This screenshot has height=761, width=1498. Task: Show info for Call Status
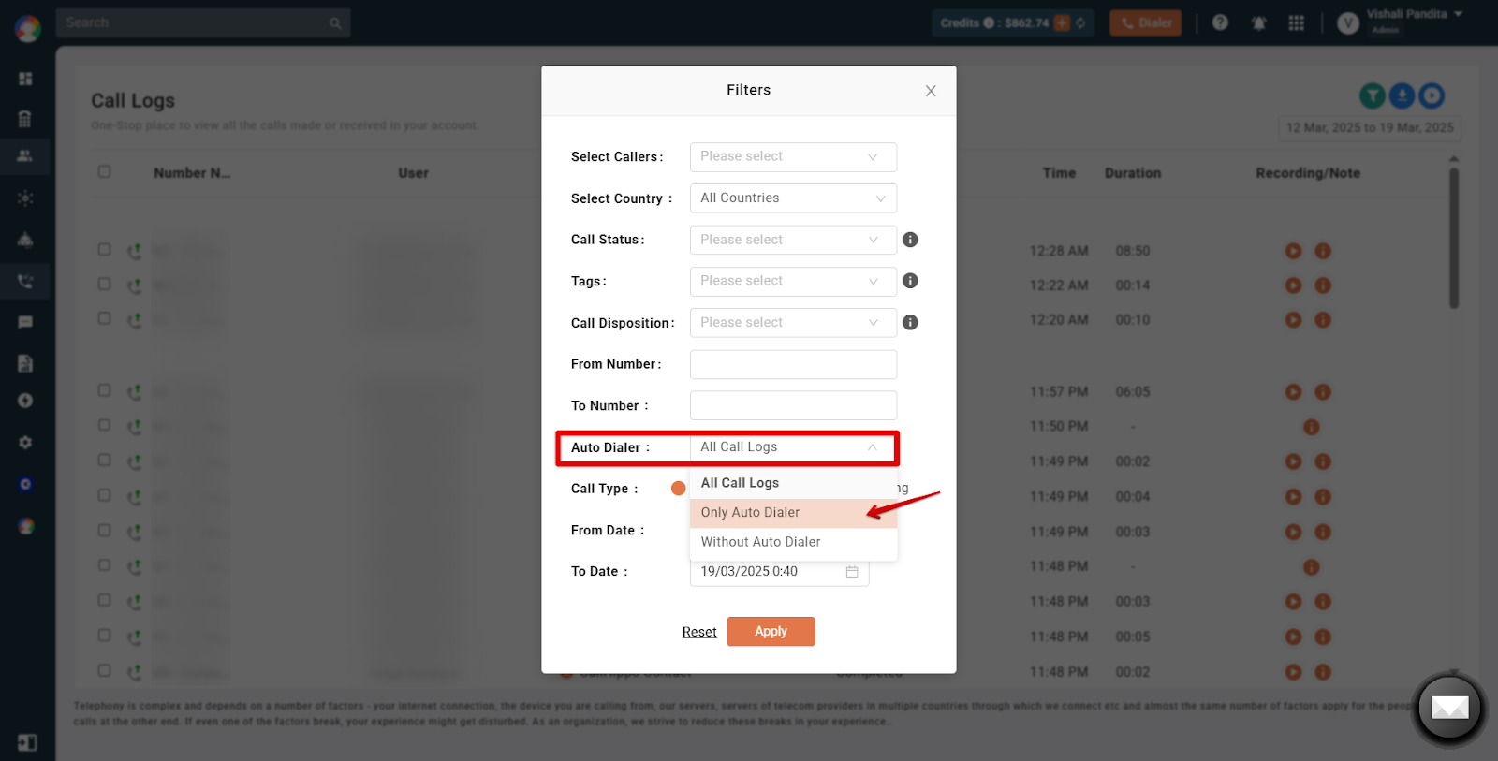click(x=910, y=240)
